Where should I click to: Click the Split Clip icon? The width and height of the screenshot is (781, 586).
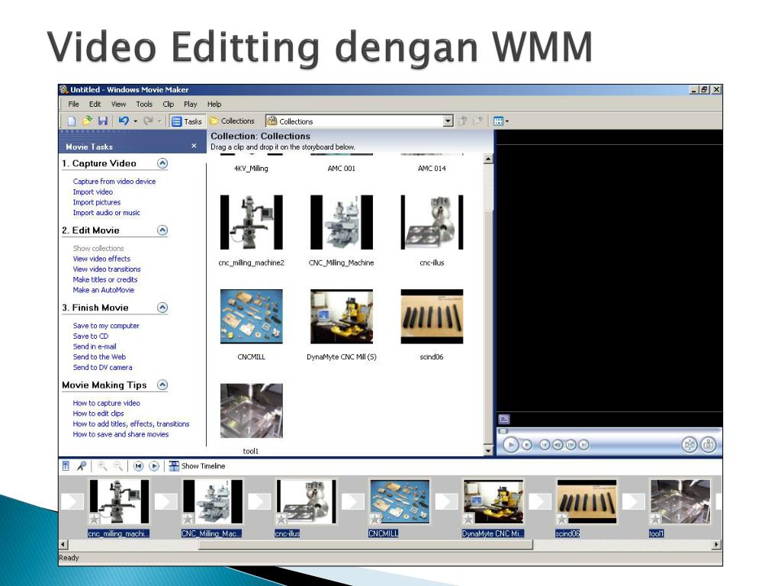click(689, 445)
